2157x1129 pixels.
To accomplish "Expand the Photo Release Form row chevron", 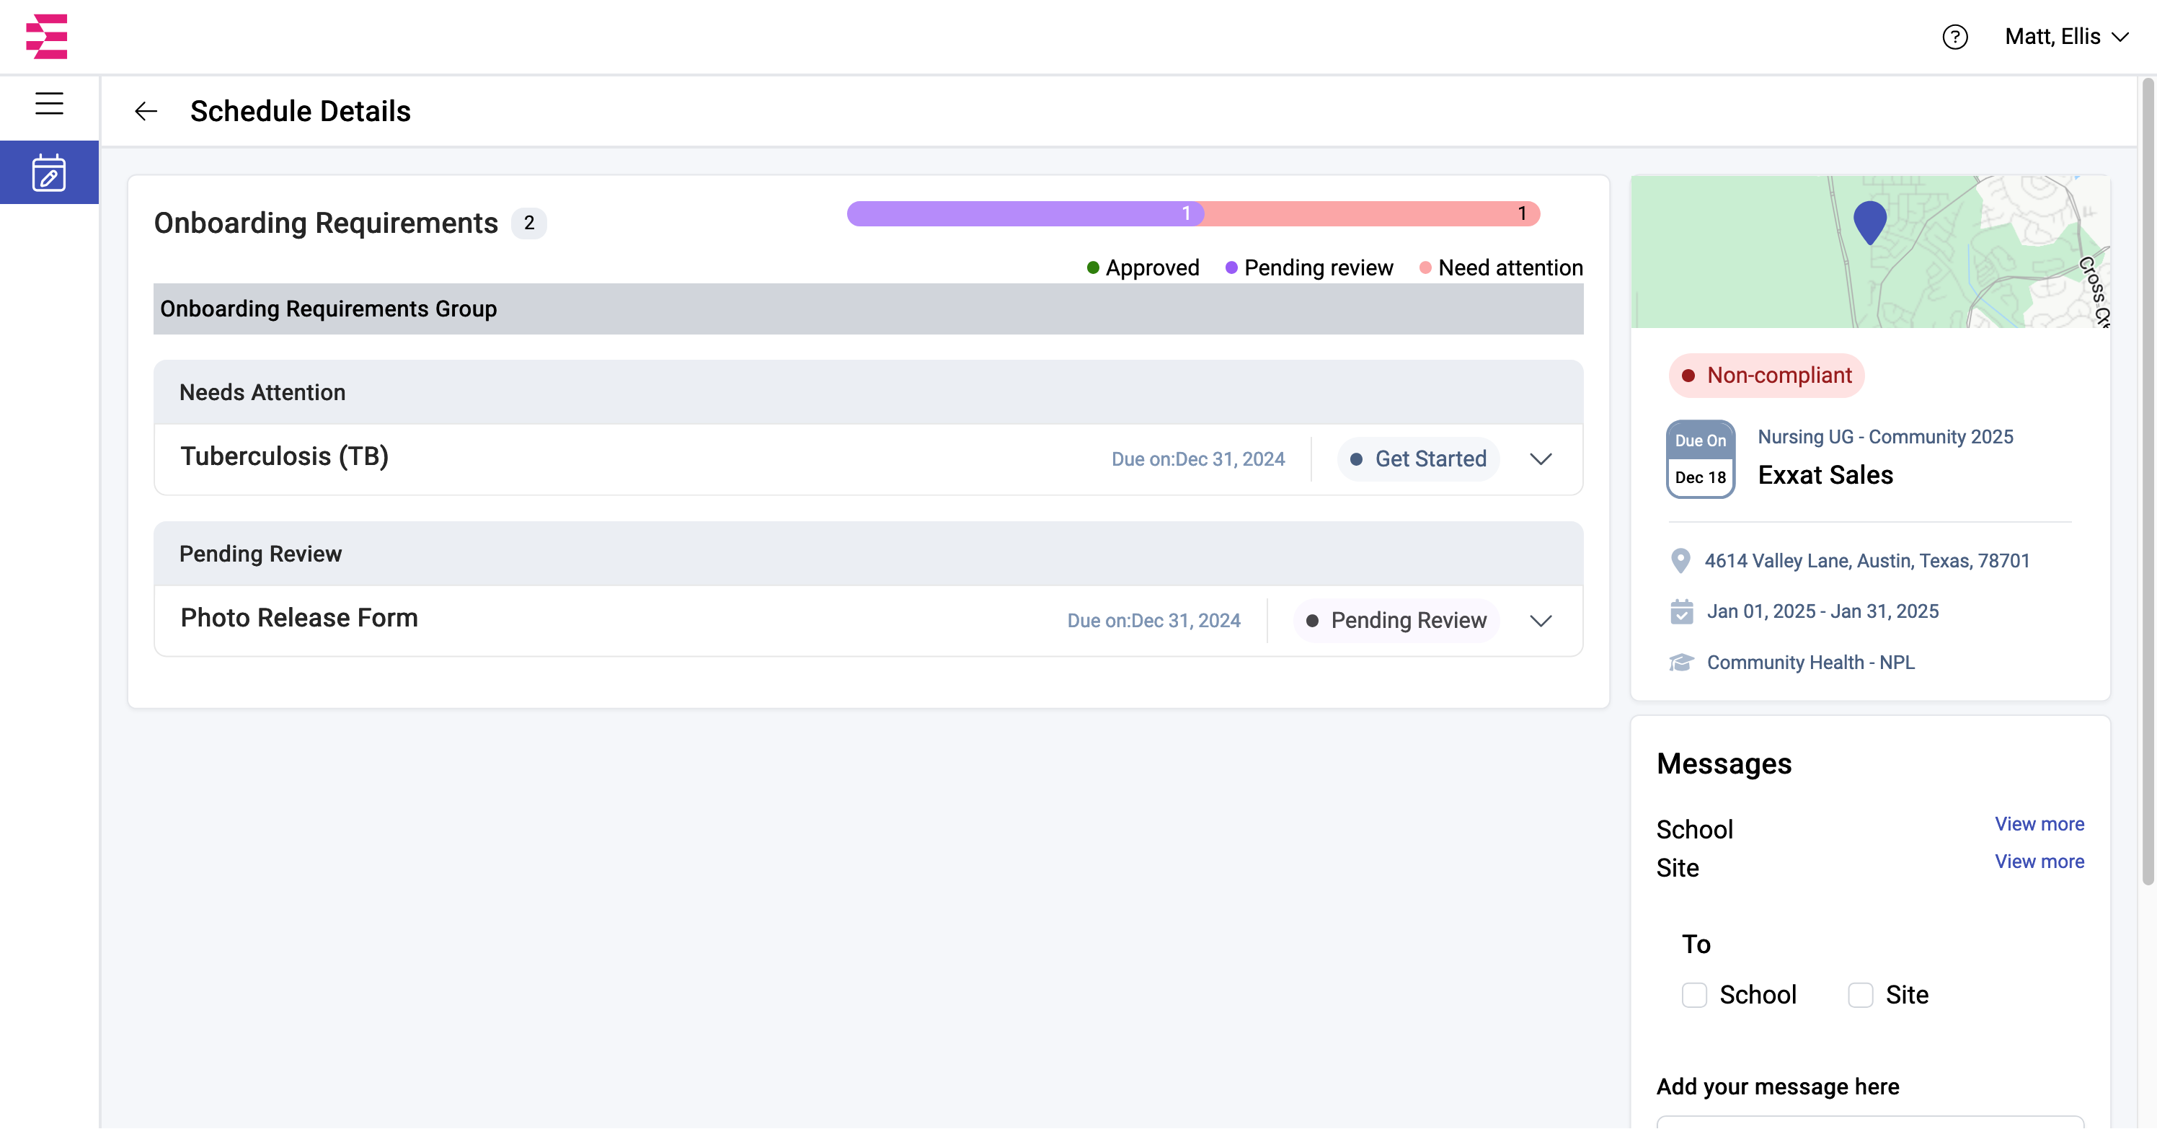I will pos(1541,621).
